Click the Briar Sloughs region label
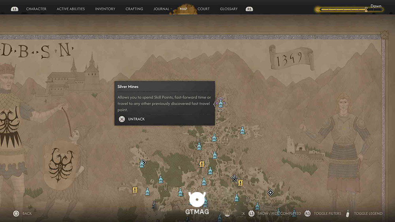The height and width of the screenshot is (222, 395). point(183,189)
